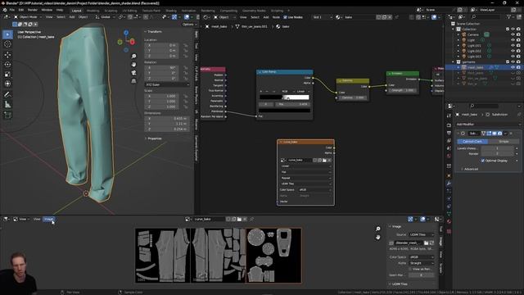Select the Add Cube tool

coord(7,116)
